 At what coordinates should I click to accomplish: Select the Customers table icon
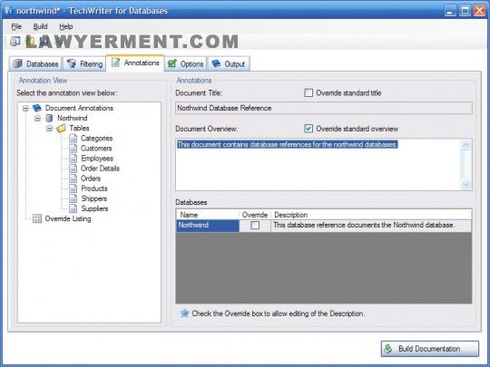(73, 149)
